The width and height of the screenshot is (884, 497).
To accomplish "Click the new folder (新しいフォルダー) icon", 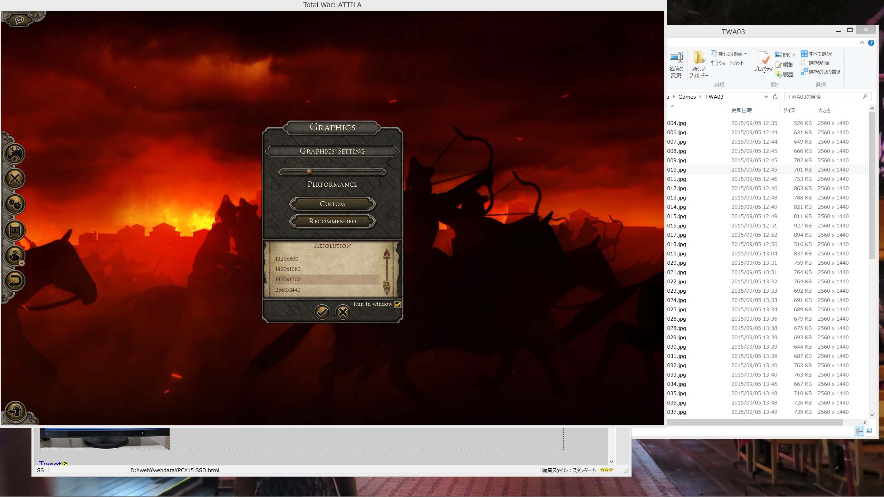I will 699,65.
